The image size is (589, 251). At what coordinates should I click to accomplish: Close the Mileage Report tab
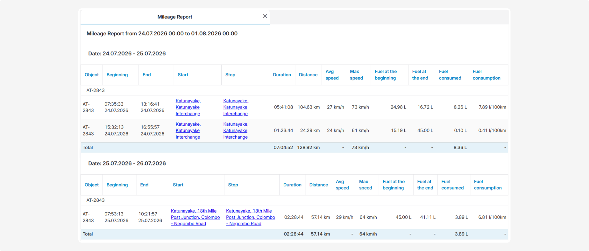[265, 16]
